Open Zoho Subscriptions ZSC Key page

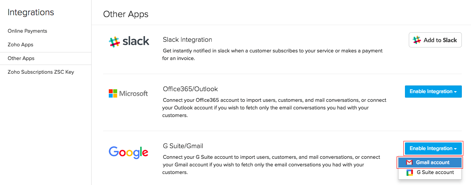tap(41, 72)
